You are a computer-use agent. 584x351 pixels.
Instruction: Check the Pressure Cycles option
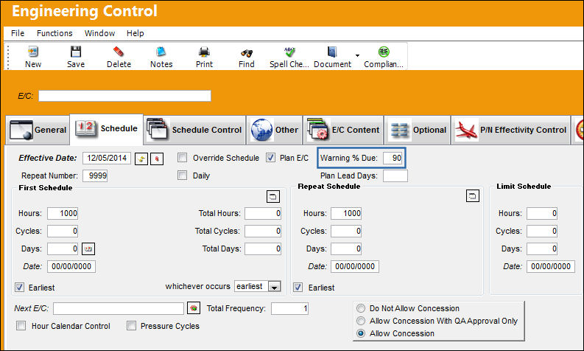(x=131, y=326)
